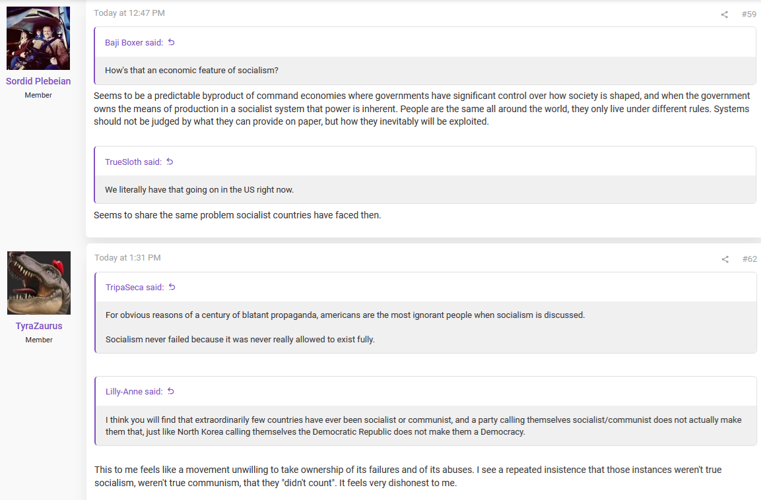Jump to Lilly-Anne's original post arrow
761x500 pixels.
click(x=171, y=391)
